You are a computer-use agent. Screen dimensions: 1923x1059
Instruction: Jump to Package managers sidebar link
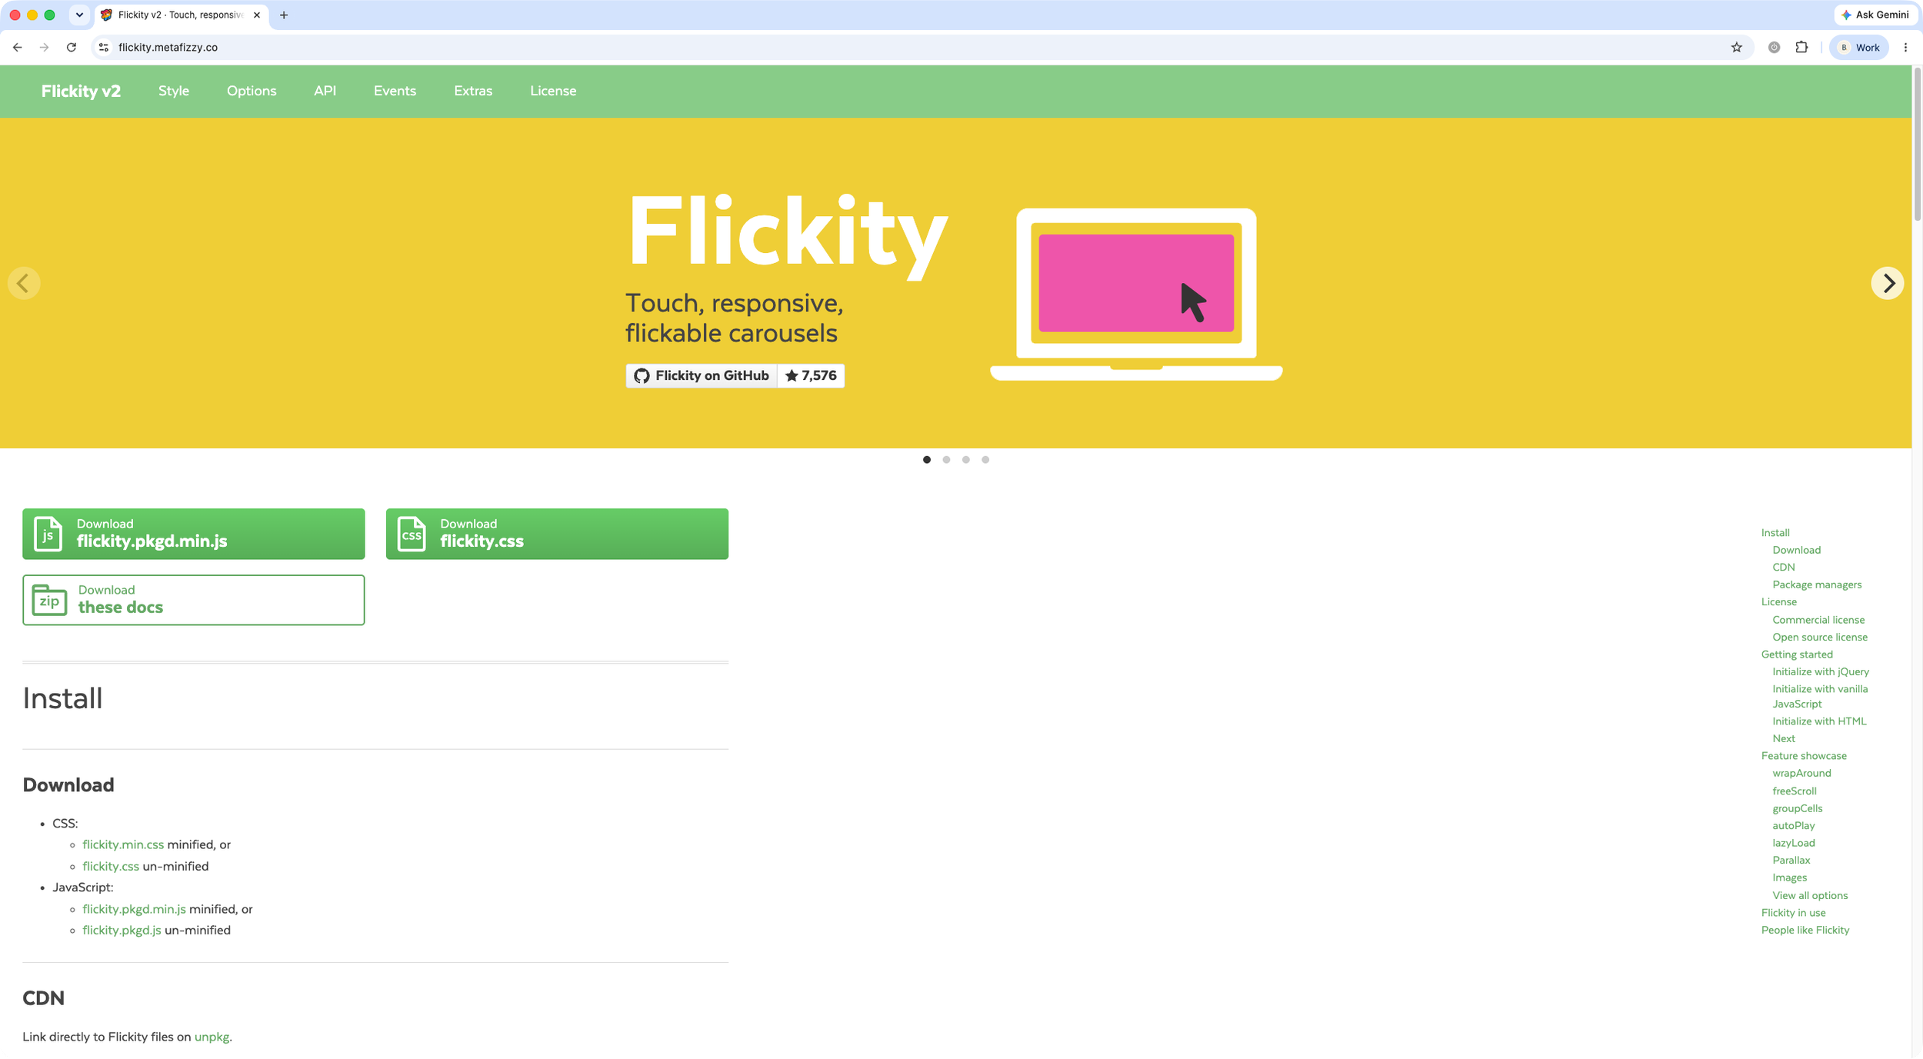tap(1817, 584)
